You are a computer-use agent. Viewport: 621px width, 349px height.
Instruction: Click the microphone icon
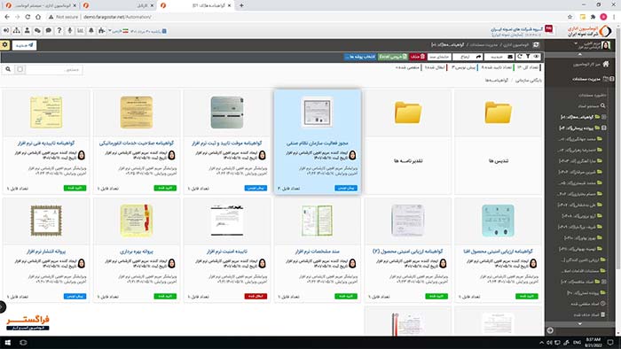click(70, 30)
